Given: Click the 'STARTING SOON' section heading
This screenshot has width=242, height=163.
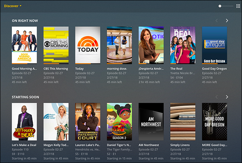Looking at the screenshot, I should (25, 97).
